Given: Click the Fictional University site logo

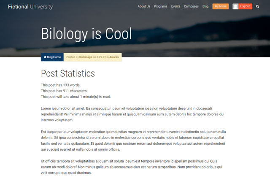Looking at the screenshot, I should coord(30,7).
